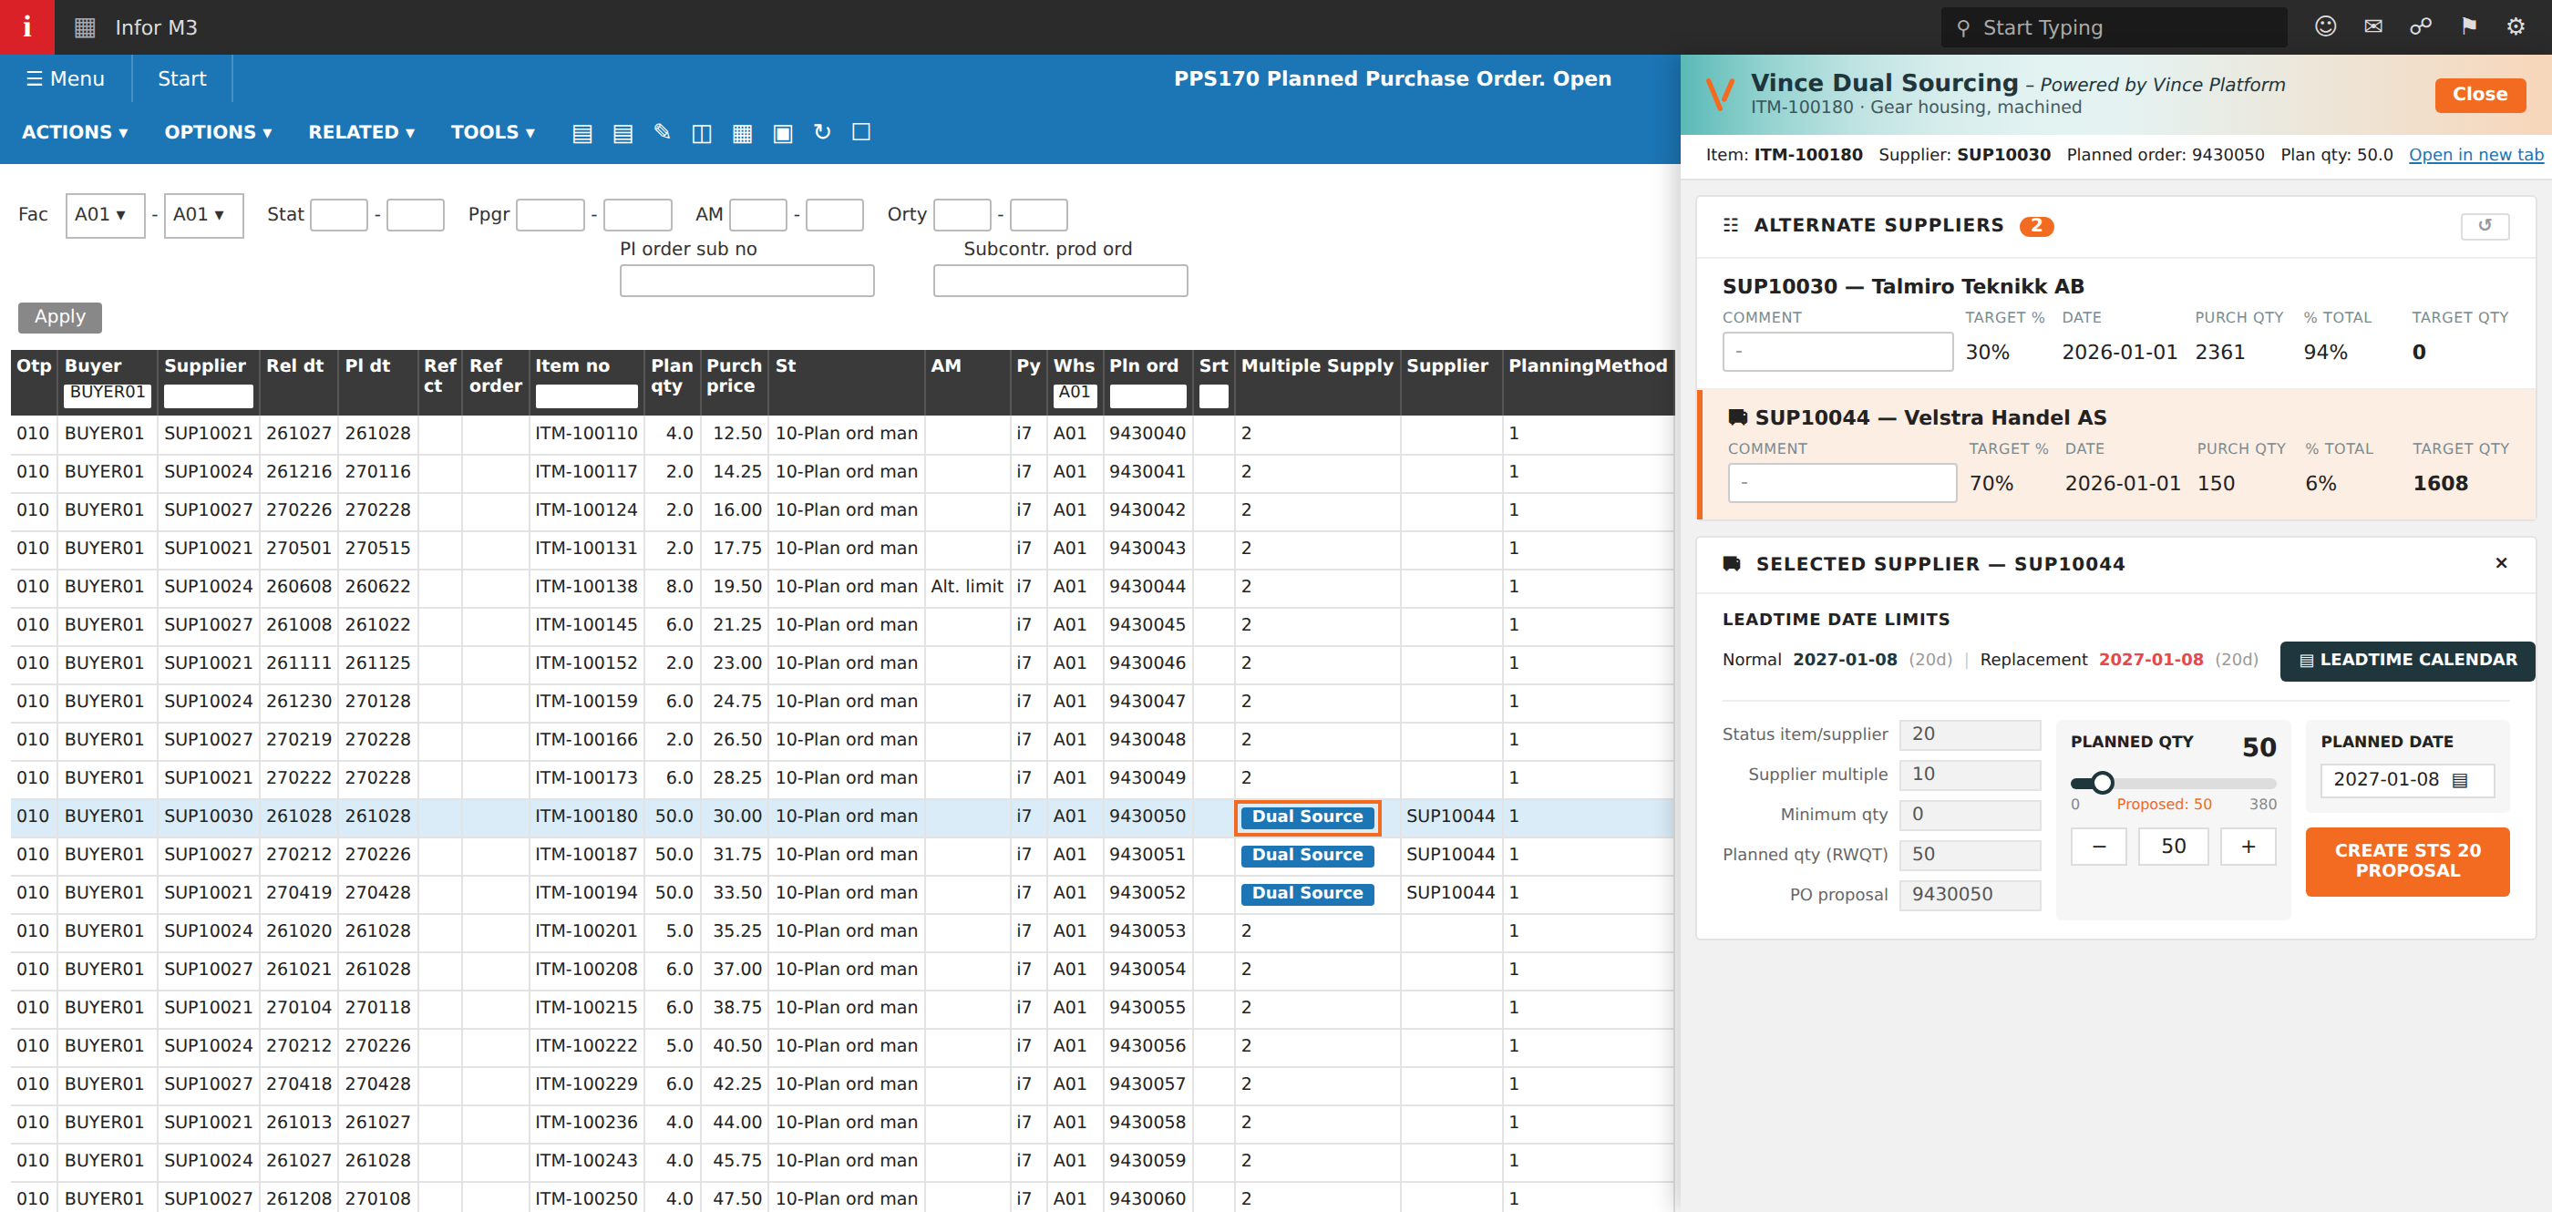Expand the OPTIONS menu

218,132
